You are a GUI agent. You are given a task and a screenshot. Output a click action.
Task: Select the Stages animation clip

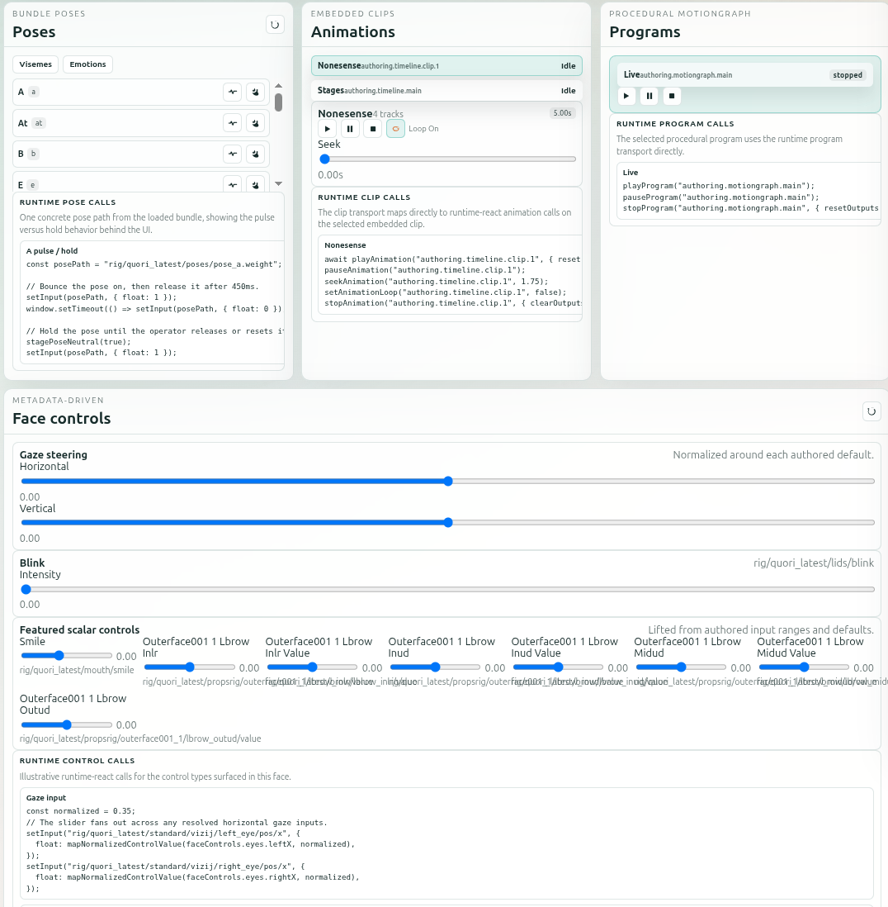pyautogui.click(x=446, y=90)
